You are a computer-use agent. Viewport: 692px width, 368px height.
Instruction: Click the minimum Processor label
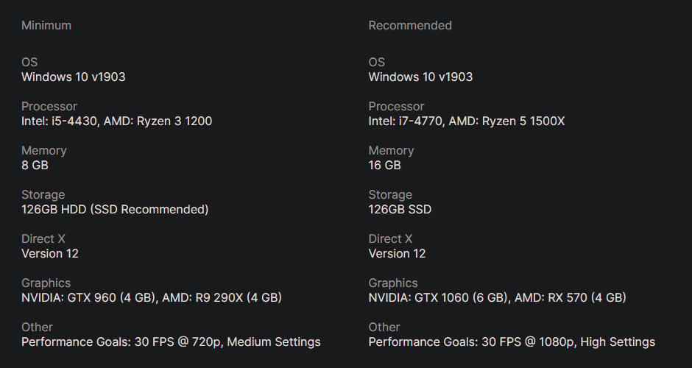49,106
